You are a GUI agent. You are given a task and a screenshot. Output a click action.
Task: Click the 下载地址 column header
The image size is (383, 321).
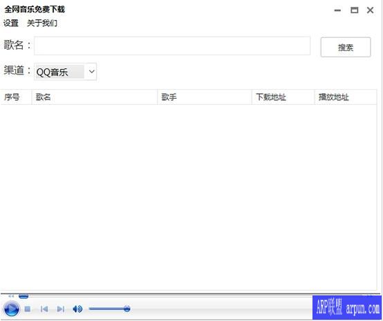click(283, 97)
